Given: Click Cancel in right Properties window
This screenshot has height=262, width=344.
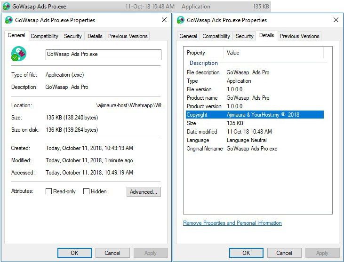Looking at the screenshot, I should pyautogui.click(x=284, y=253).
